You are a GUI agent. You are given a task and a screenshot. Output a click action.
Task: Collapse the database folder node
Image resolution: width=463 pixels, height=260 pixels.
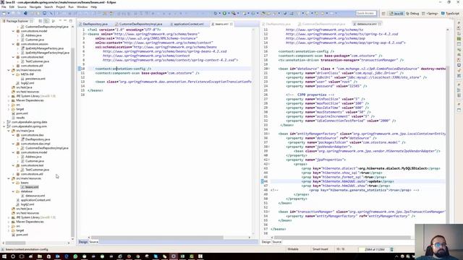pyautogui.click(x=13, y=191)
